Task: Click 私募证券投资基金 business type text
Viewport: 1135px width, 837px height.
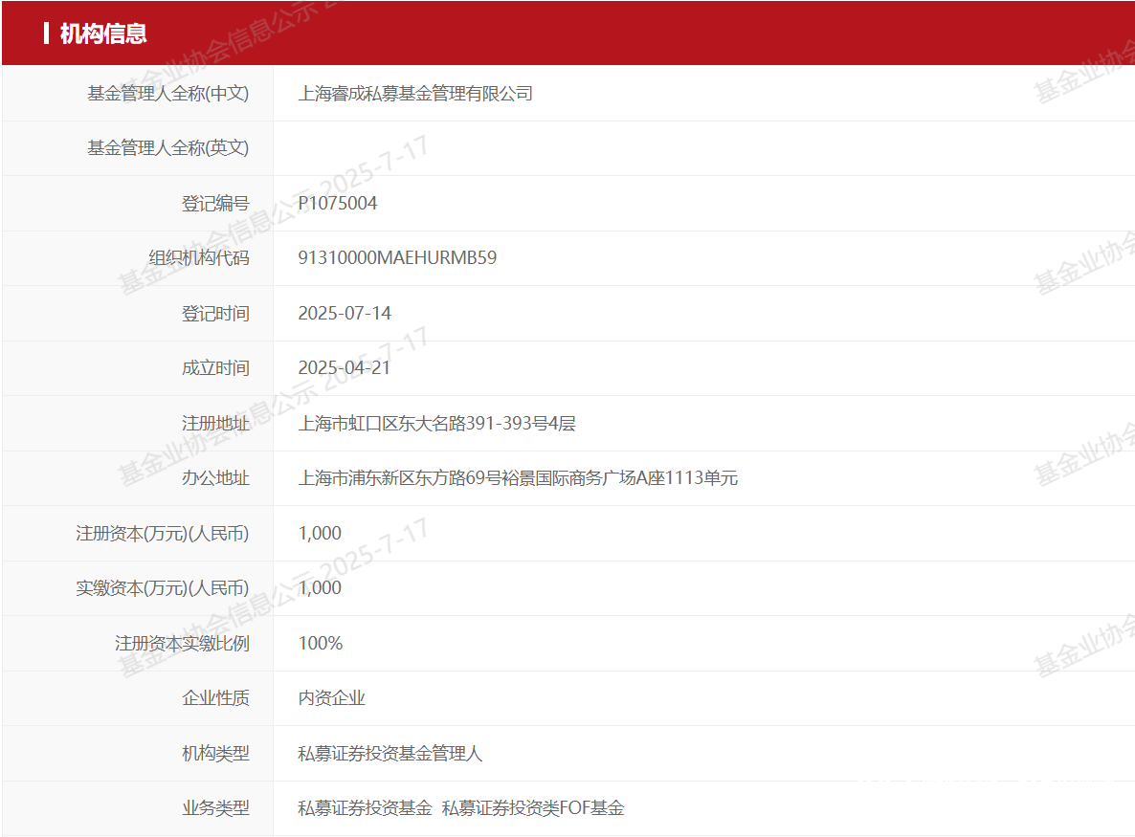Action: (x=365, y=808)
